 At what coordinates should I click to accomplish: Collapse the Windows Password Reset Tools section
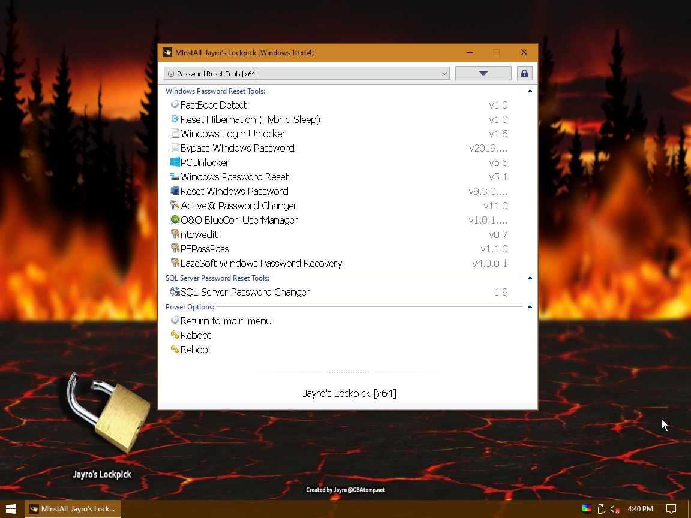pyautogui.click(x=530, y=91)
